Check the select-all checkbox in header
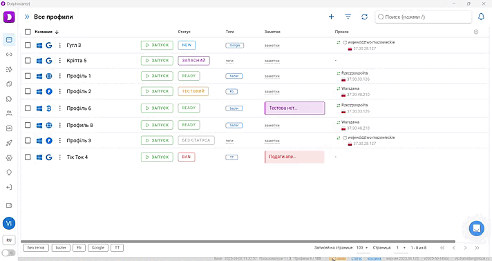492x261 pixels. coord(28,32)
